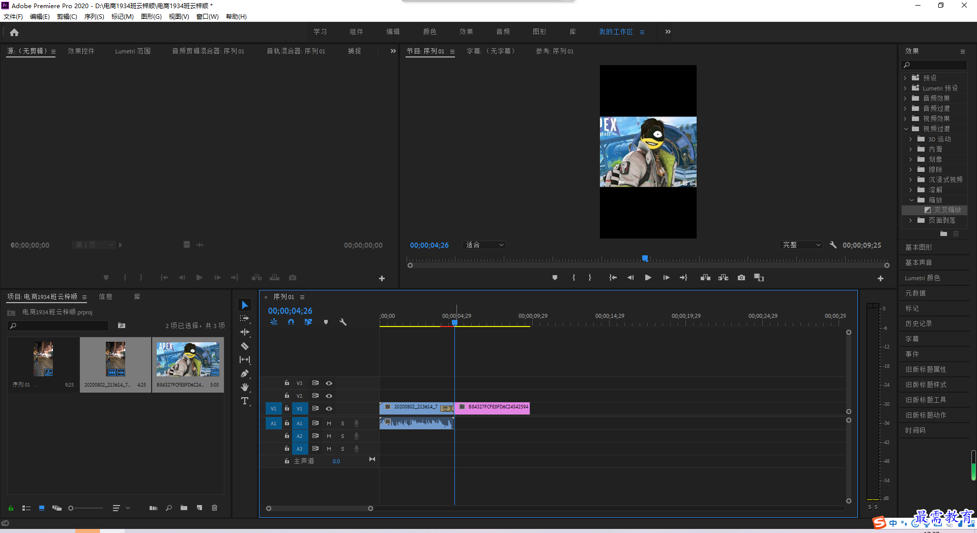Image resolution: width=977 pixels, height=533 pixels.
Task: Switch project panel to list view
Action: click(26, 508)
